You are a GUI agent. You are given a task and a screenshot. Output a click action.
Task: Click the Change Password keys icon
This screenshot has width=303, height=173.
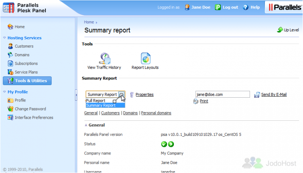click(10, 109)
